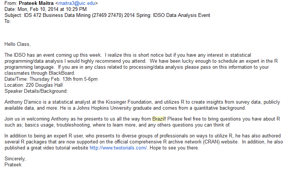The width and height of the screenshot is (286, 175).
Task: Click the 'Speaker Details/Background:' heading
Action: pos(36,91)
